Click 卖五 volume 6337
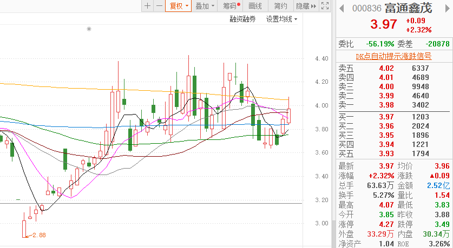The image size is (453, 248). [x=421, y=68]
